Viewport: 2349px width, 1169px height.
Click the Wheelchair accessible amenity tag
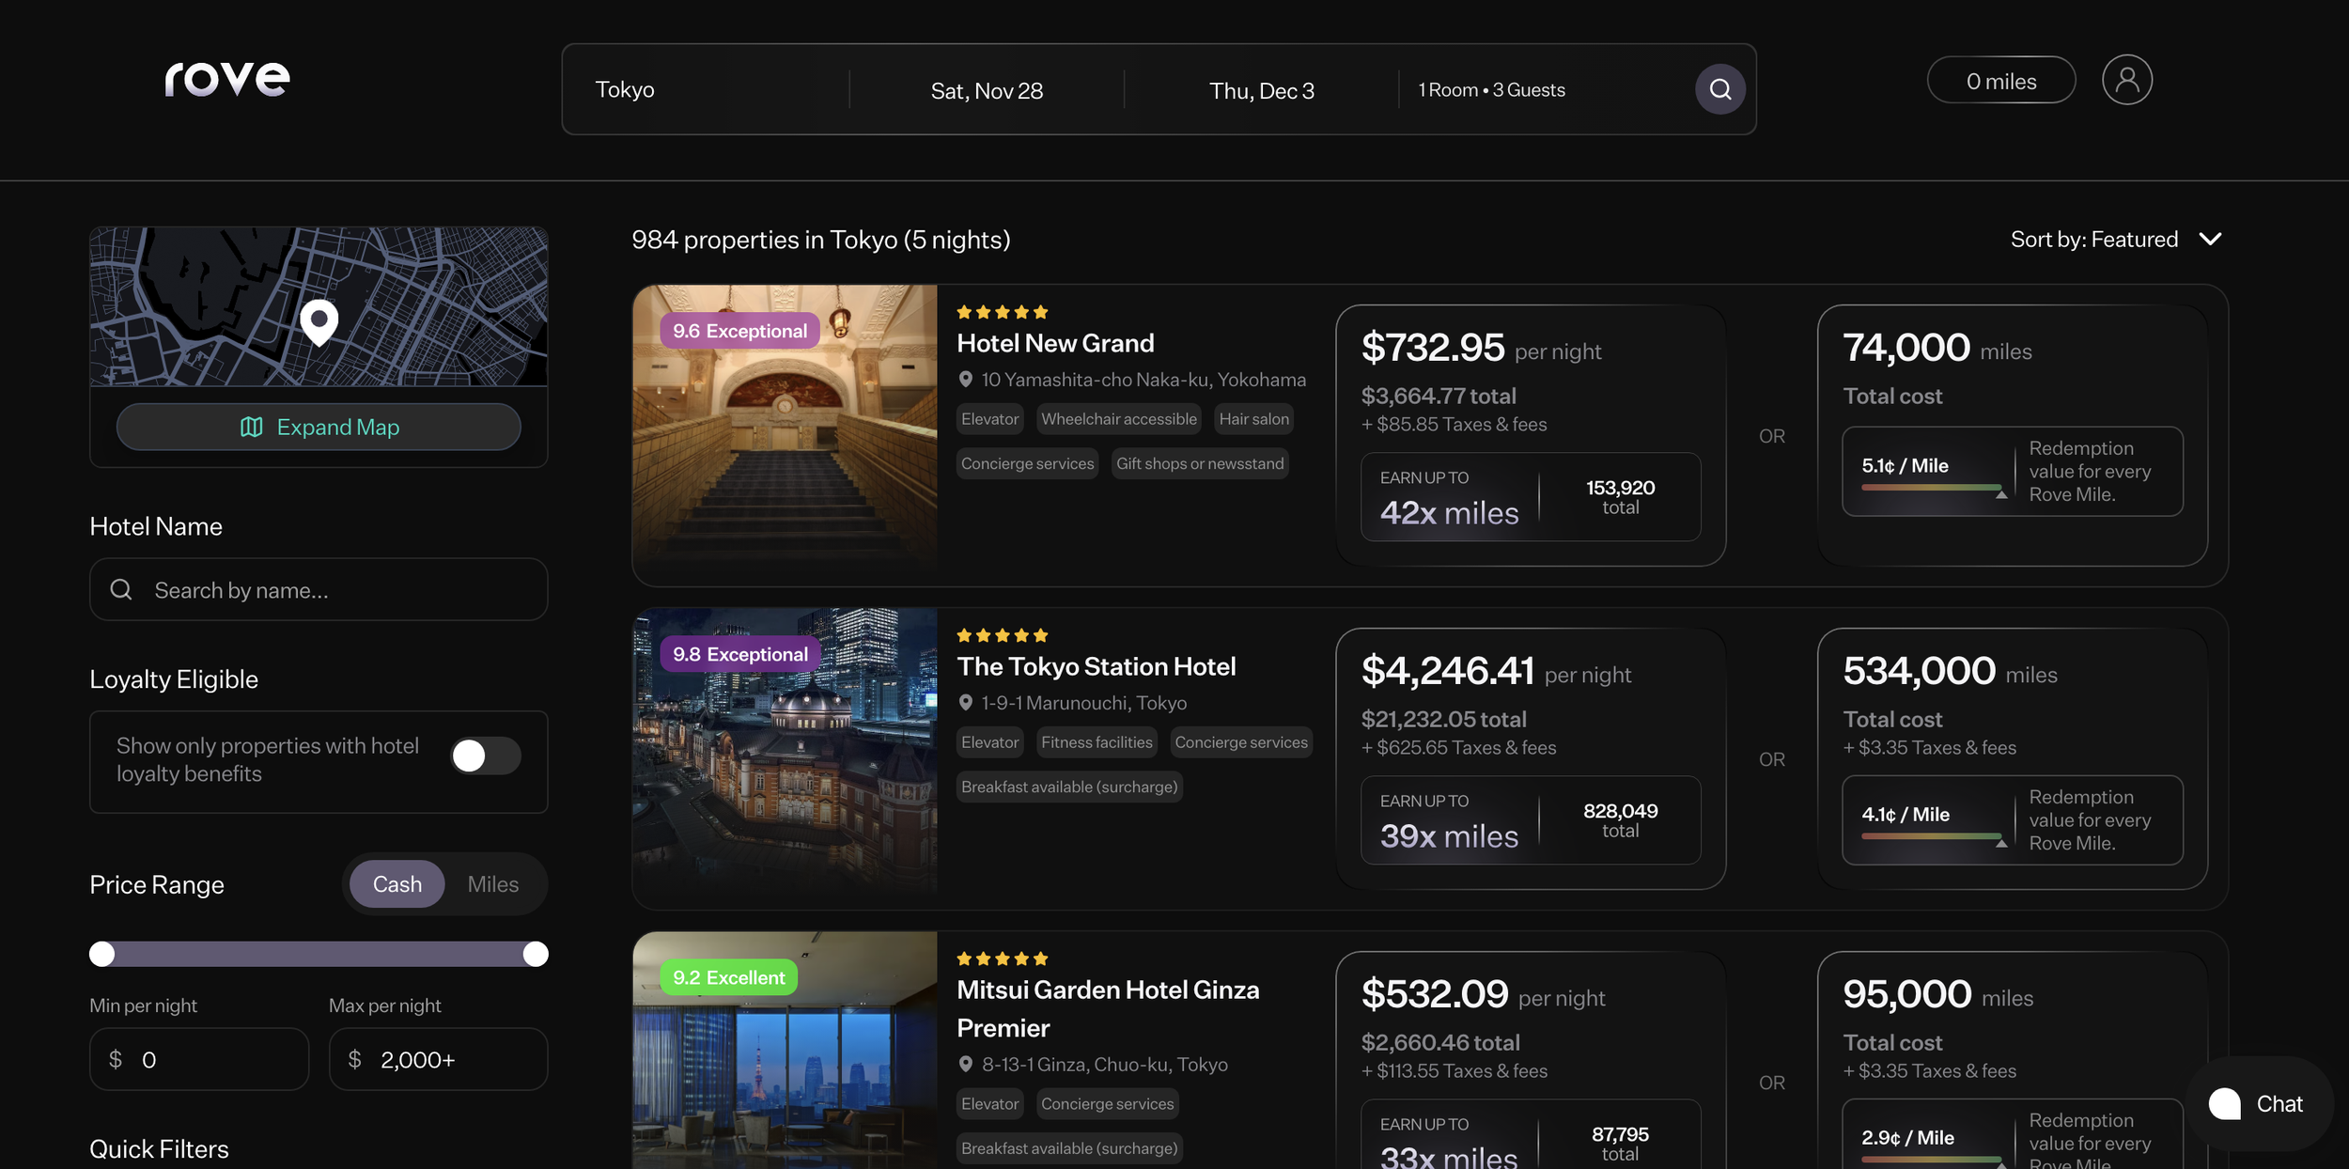pyautogui.click(x=1118, y=419)
